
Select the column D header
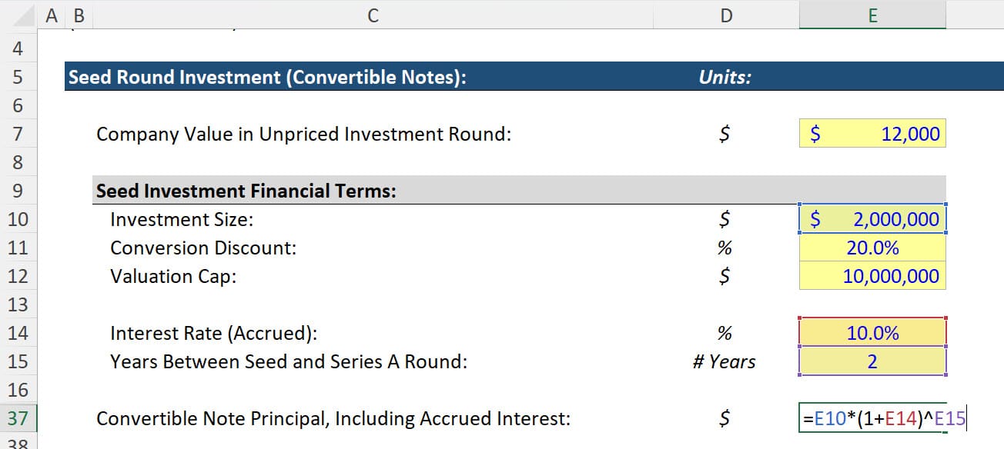pos(725,15)
